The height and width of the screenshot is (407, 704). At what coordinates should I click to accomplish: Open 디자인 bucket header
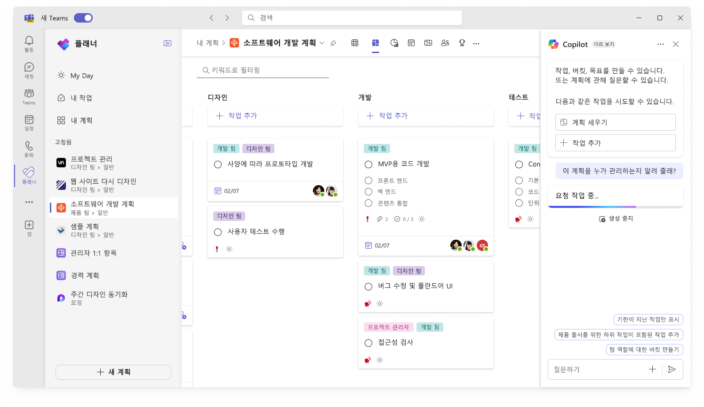click(x=218, y=97)
